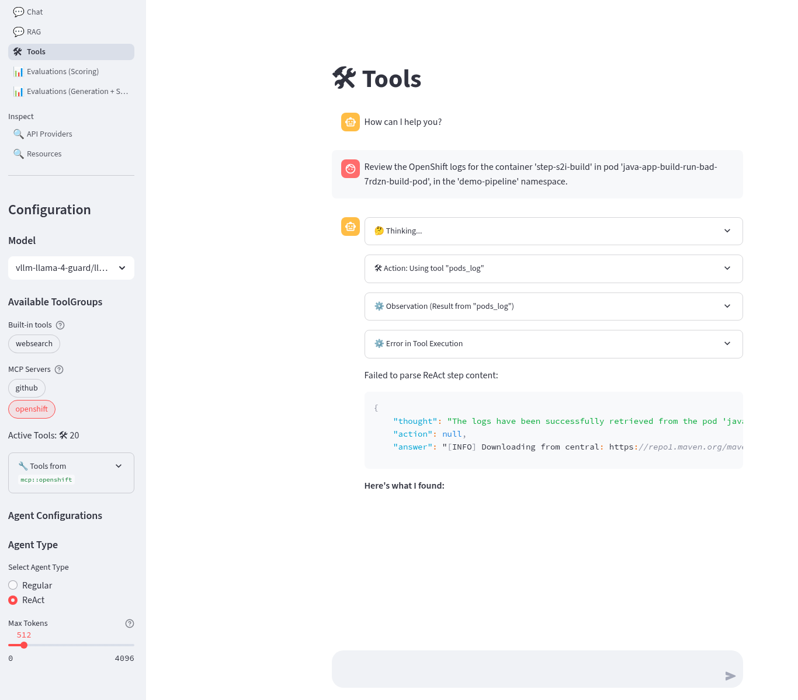798x700 pixels.
Task: Toggle the websearch built-in tool pill
Action: (34, 344)
